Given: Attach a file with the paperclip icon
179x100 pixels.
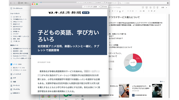Looking at the screenshot, I should 154,11.
